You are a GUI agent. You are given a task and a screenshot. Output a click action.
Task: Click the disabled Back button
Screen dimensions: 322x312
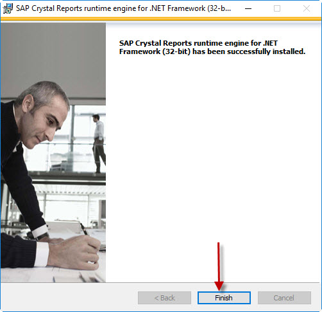(164, 298)
